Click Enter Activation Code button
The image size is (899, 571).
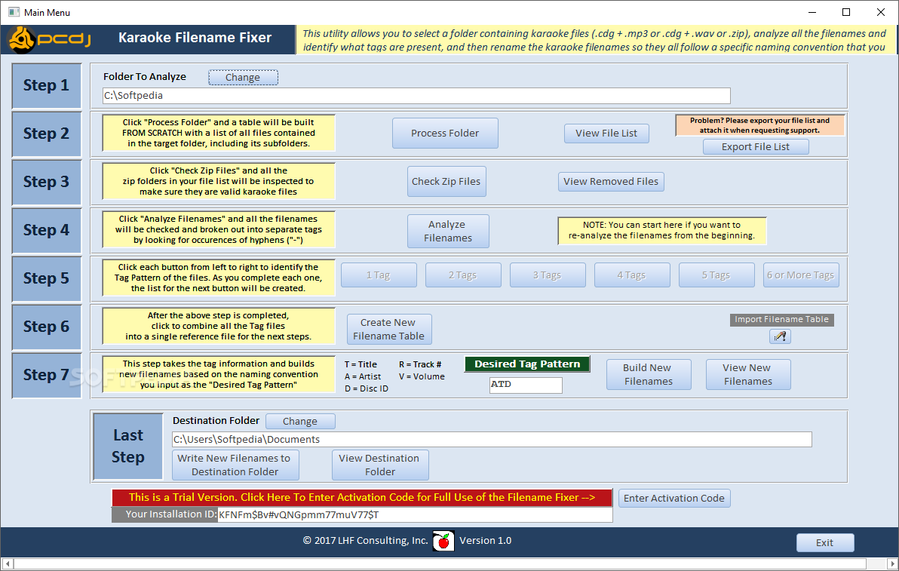(673, 498)
